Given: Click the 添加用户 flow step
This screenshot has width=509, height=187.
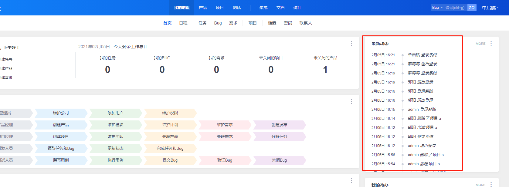Looking at the screenshot, I should coord(116,113).
